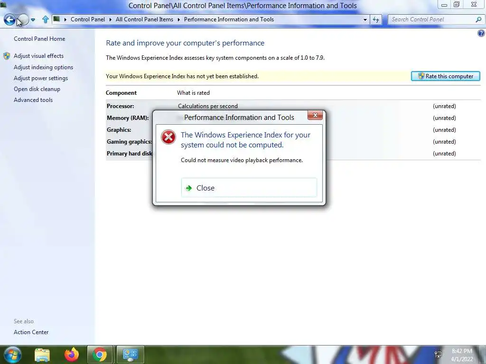Click the network tray icon
Image resolution: width=486 pixels, height=364 pixels.
click(x=438, y=355)
